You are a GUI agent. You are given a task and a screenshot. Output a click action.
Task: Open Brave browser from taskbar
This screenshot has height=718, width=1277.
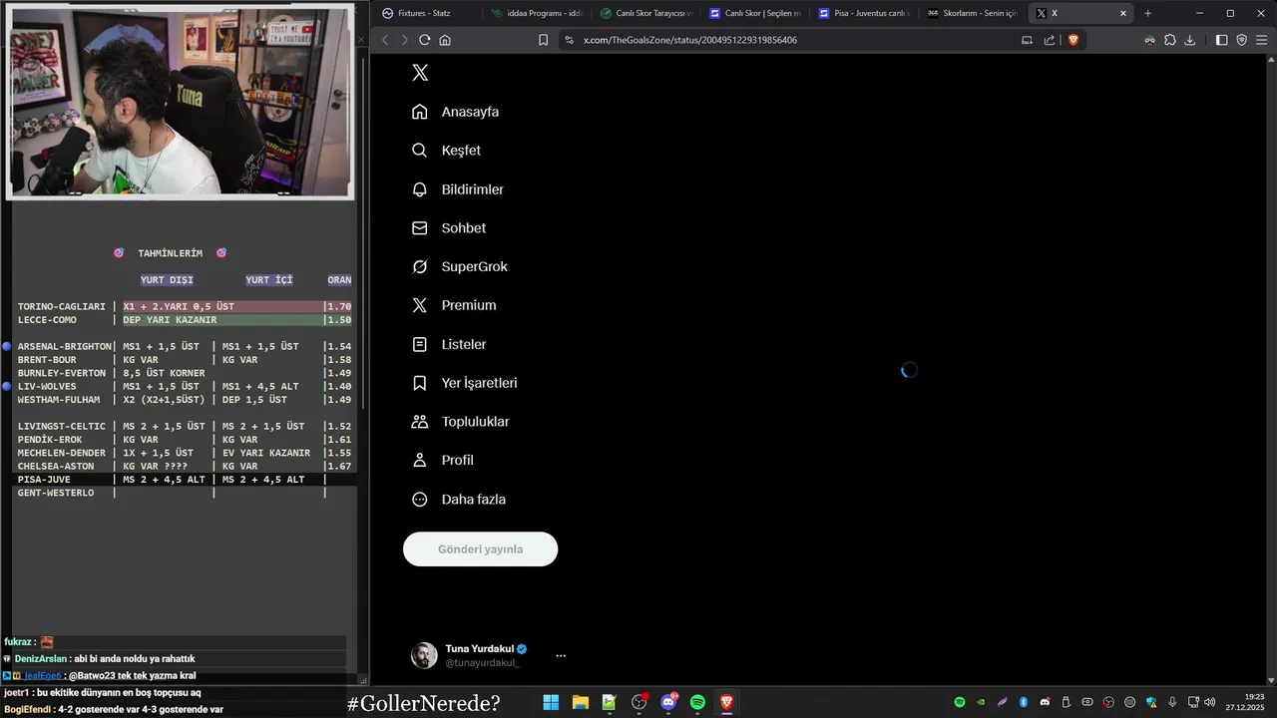[726, 702]
